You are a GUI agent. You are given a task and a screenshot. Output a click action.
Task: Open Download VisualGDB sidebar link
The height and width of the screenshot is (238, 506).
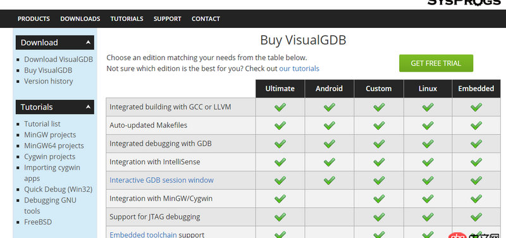coord(58,59)
